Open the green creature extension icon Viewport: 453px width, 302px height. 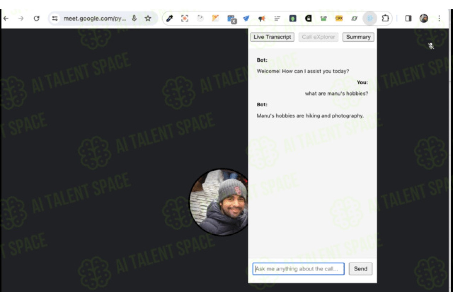[x=323, y=18]
